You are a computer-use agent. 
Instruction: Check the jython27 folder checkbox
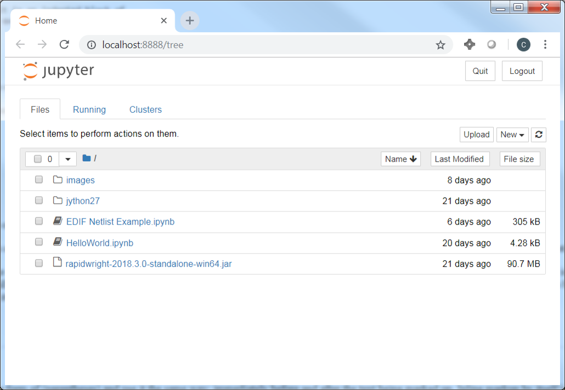coord(39,200)
